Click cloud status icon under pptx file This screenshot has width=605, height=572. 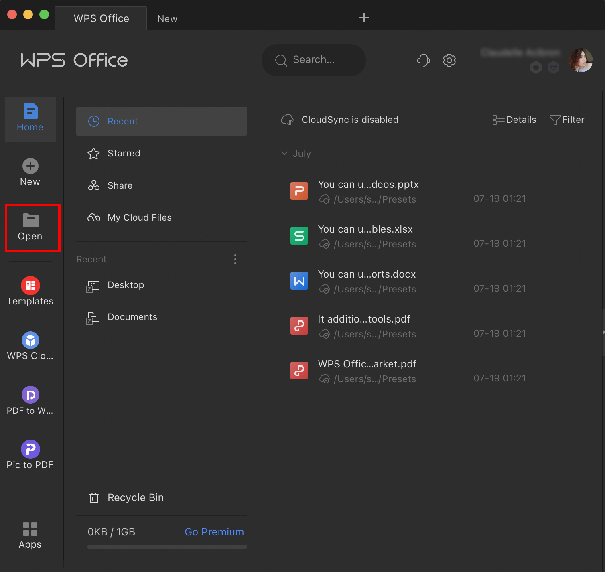pyautogui.click(x=324, y=199)
